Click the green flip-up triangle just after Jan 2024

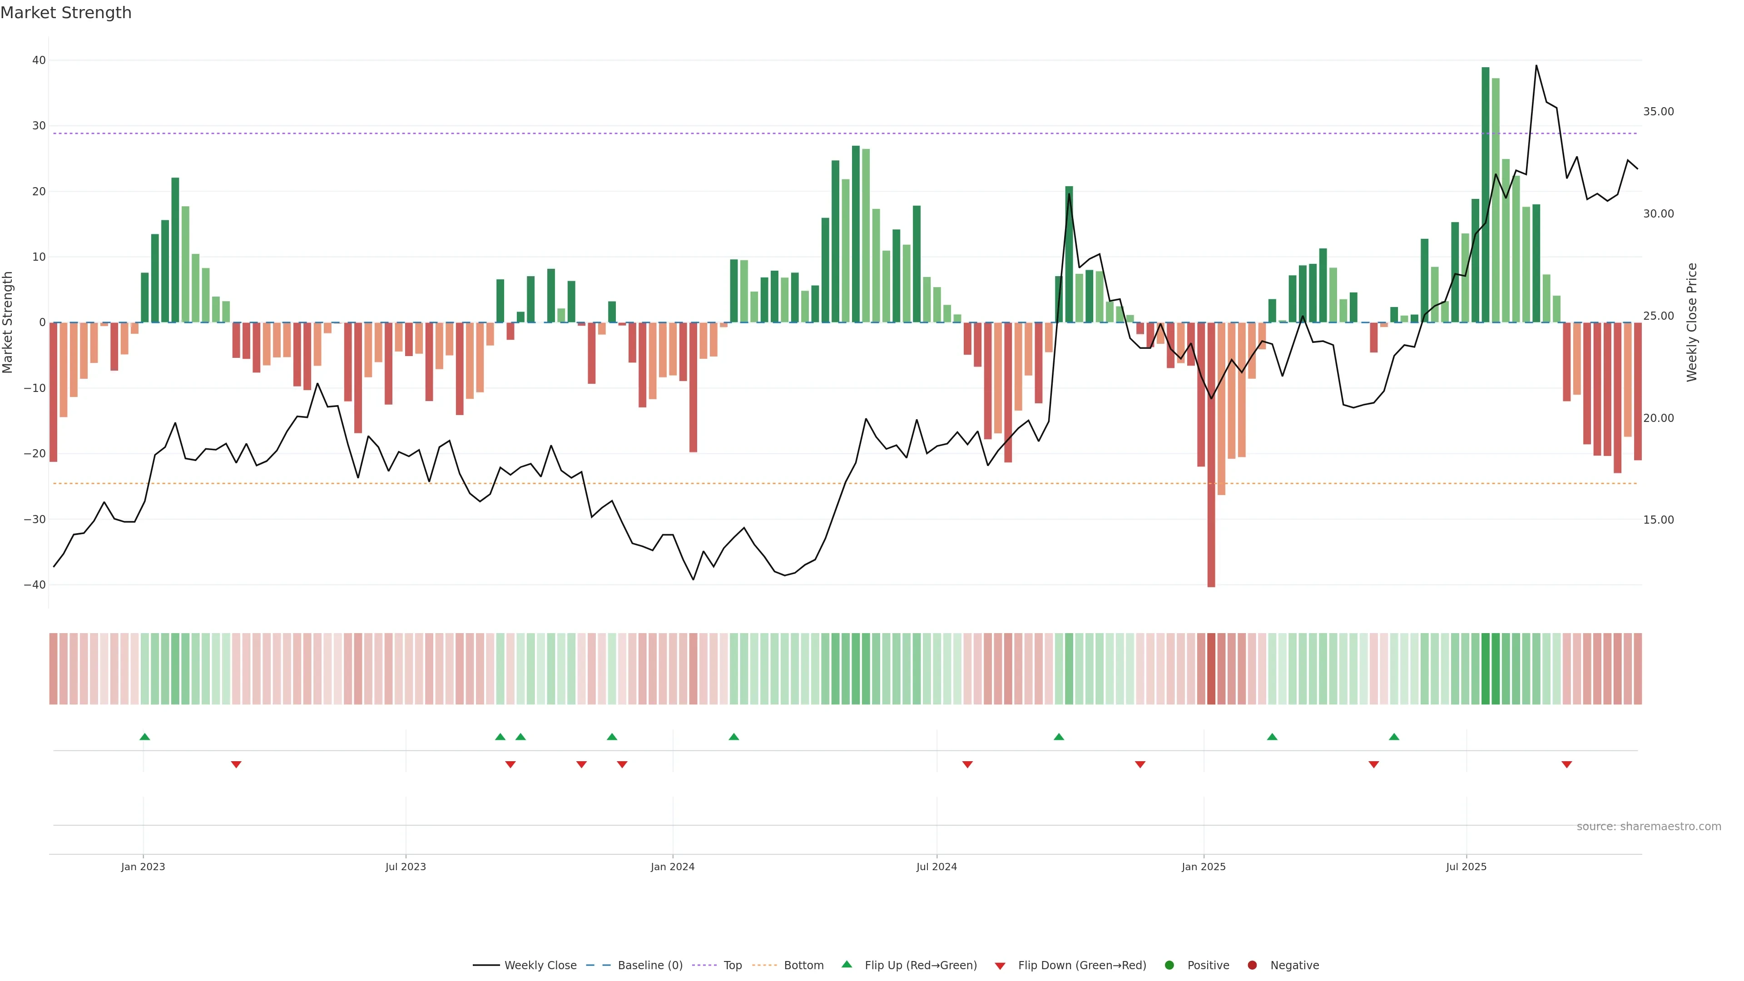734,737
